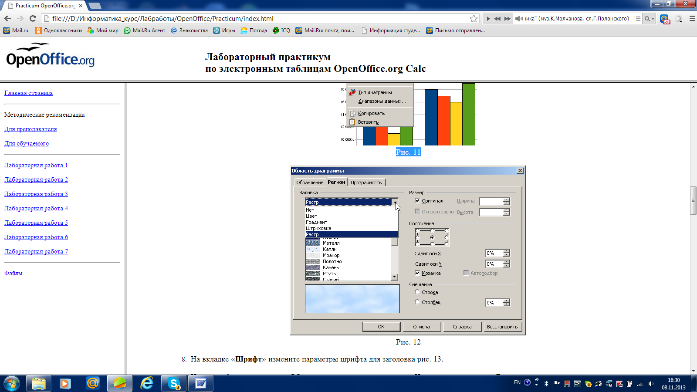
Task: Open the Мой мир bookmark
Action: (x=103, y=30)
